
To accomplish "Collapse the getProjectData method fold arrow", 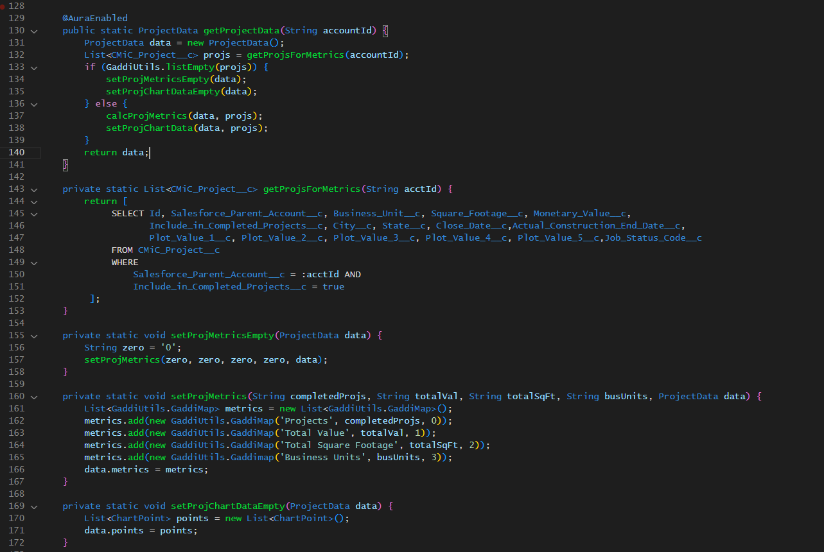I will tap(33, 30).
